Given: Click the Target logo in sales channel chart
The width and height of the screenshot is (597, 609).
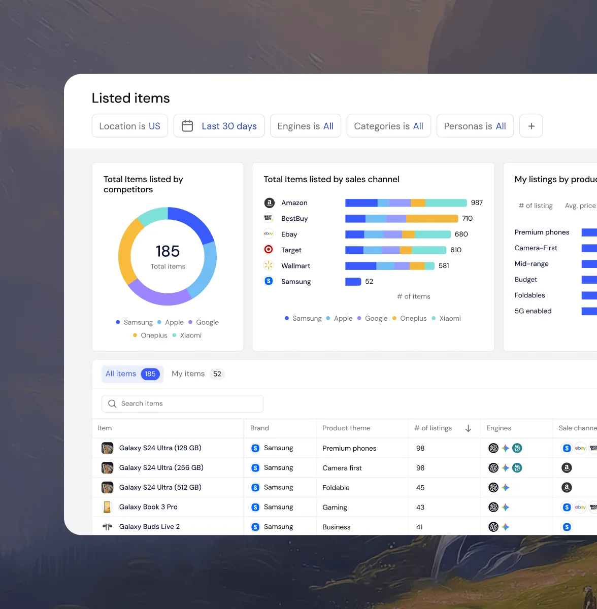Looking at the screenshot, I should pos(269,250).
